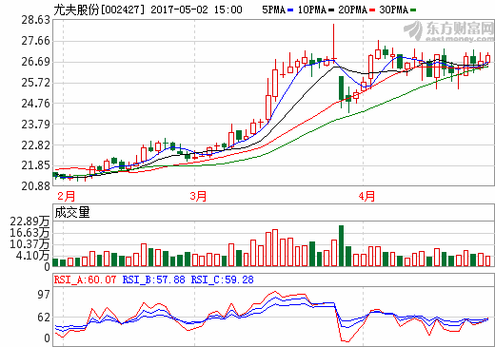Click the 20.88 price axis label
Image resolution: width=495 pixels, height=347 pixels.
click(35, 186)
